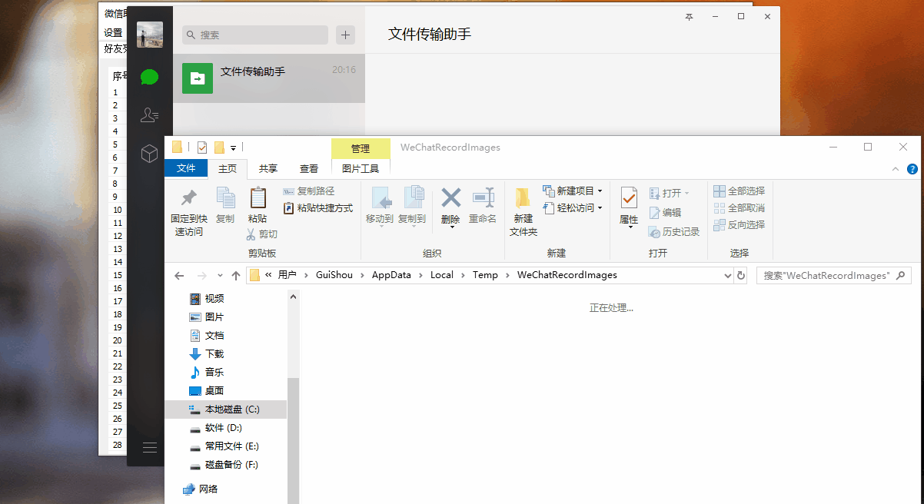Click the 删除 red X button
The width and height of the screenshot is (924, 504).
450,198
